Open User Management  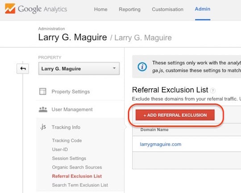pos(72,110)
